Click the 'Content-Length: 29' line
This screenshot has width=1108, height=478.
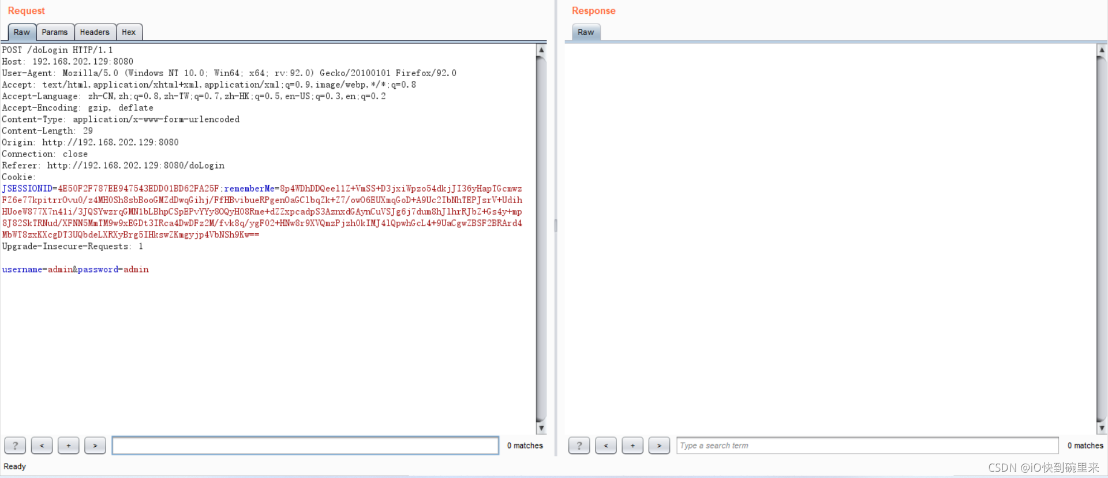point(47,131)
